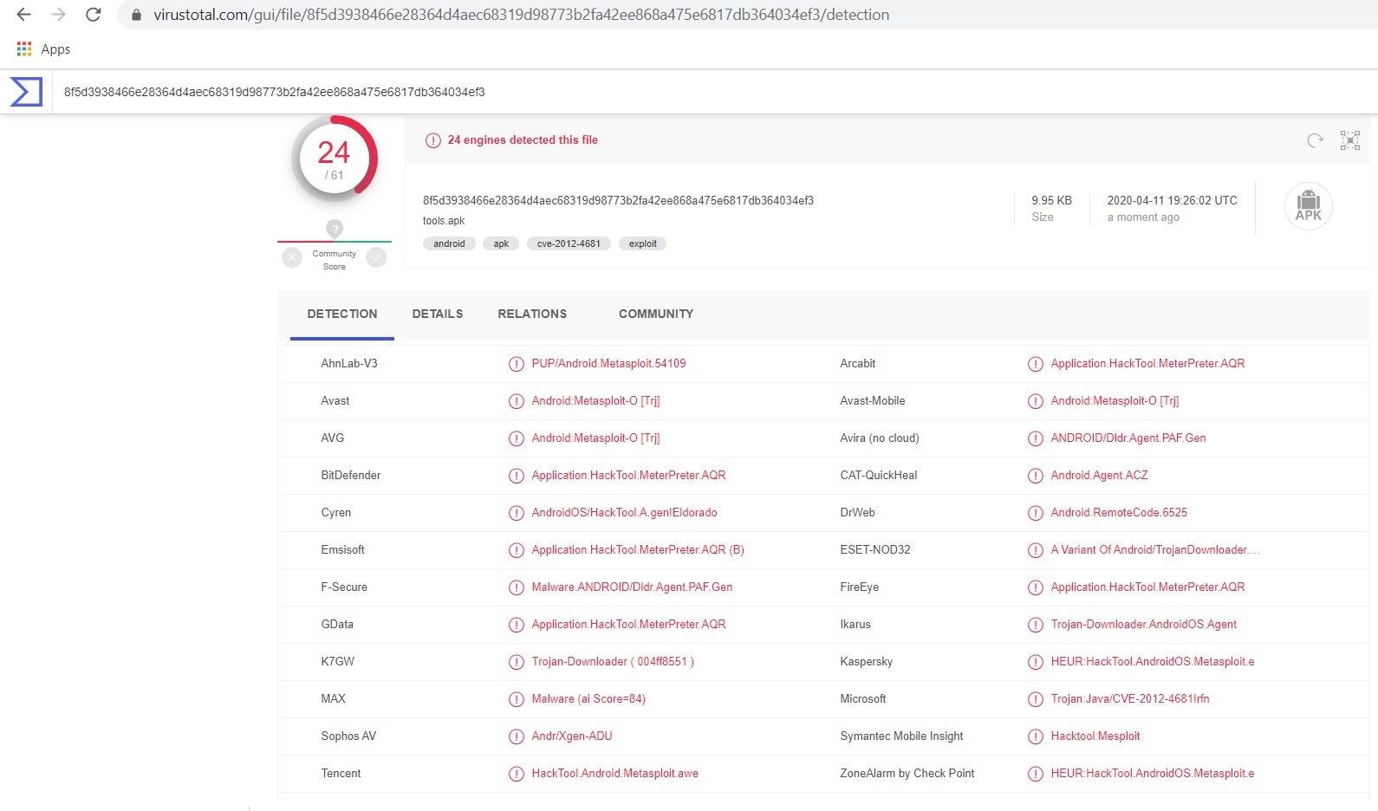The width and height of the screenshot is (1378, 811).
Task: Click the 24/61 detection score gauge
Action: point(335,159)
